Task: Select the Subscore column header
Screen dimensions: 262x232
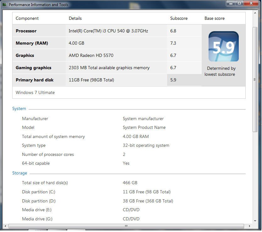Action: pos(179,18)
